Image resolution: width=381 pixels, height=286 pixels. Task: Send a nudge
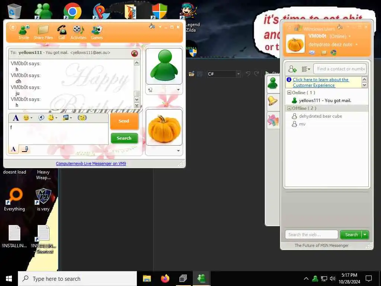(x=82, y=118)
